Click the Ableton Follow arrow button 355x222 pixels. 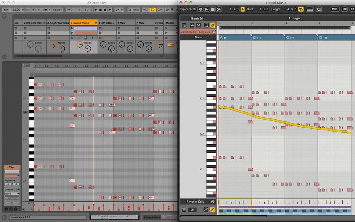point(69,10)
